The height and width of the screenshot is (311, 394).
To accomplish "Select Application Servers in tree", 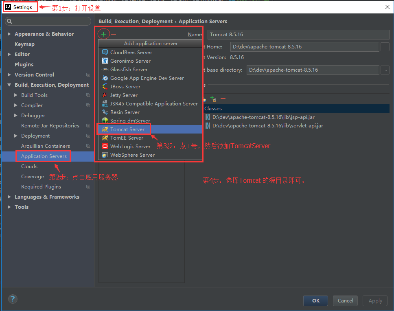I will (44, 156).
